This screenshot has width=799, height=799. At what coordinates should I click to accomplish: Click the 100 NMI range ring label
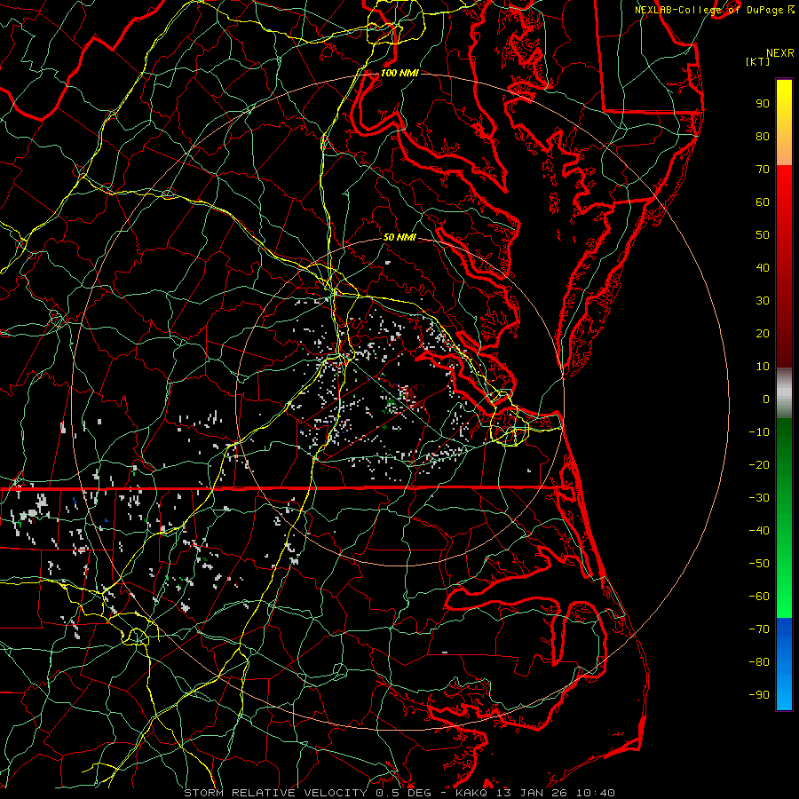click(x=399, y=73)
